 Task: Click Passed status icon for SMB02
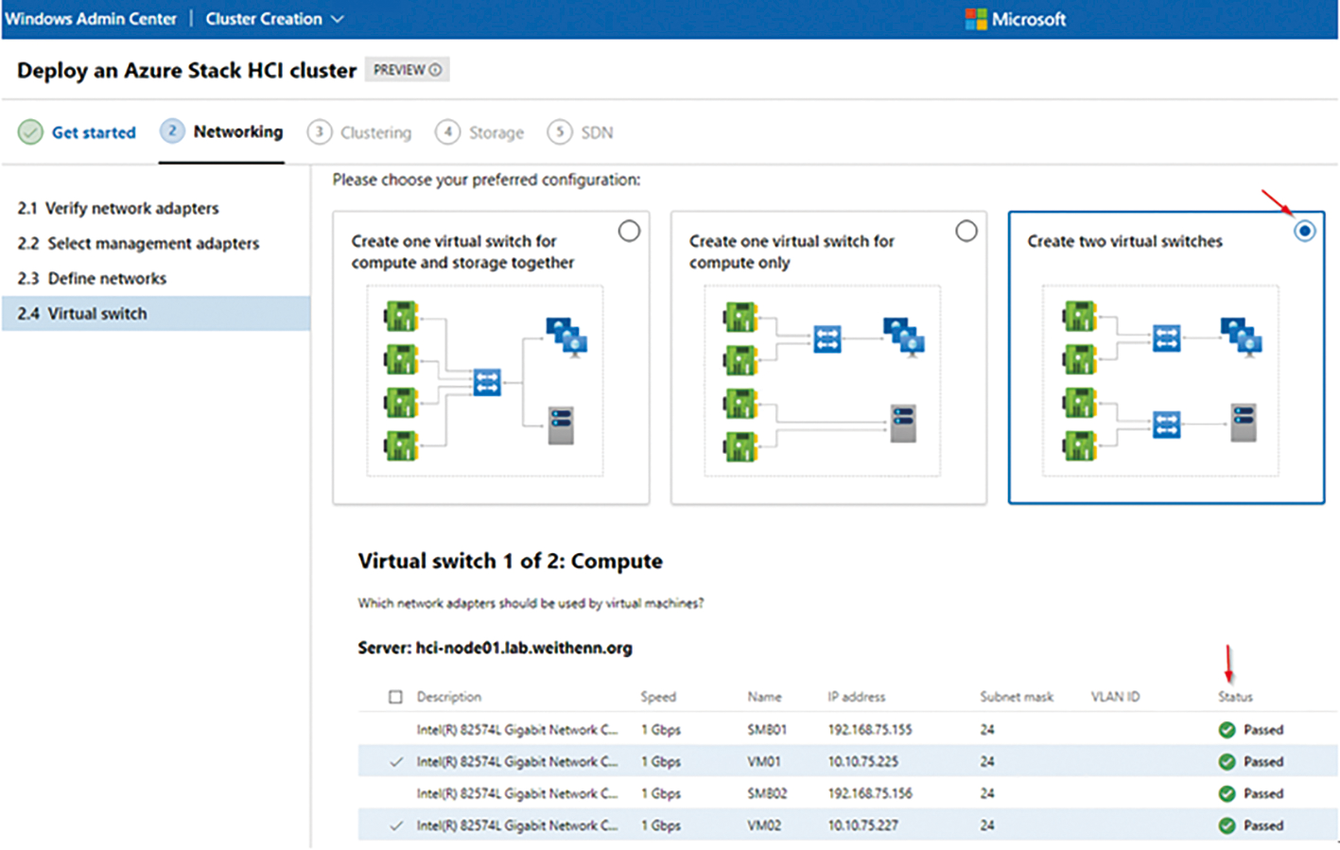click(x=1227, y=794)
